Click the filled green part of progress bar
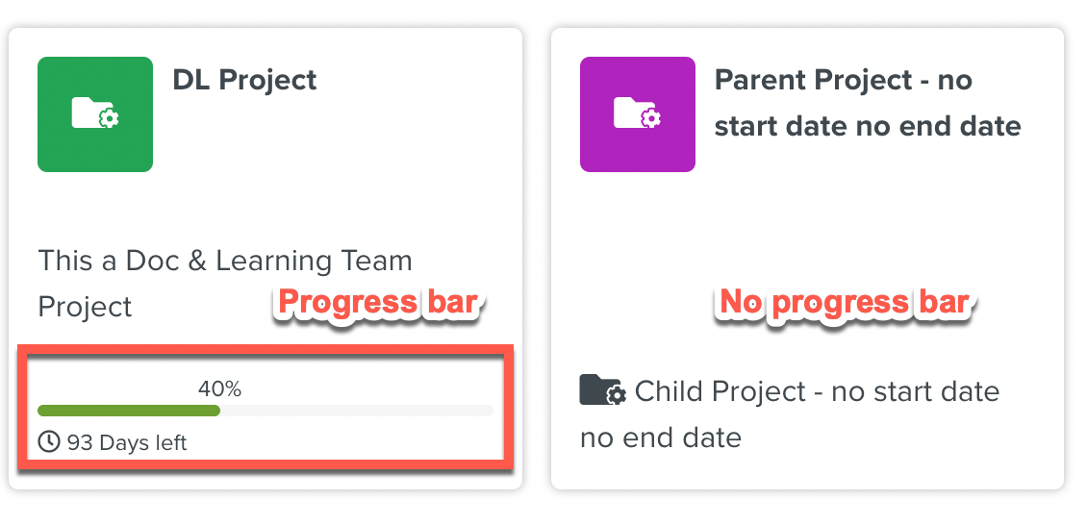Image resolution: width=1087 pixels, height=525 pixels. coord(129,411)
